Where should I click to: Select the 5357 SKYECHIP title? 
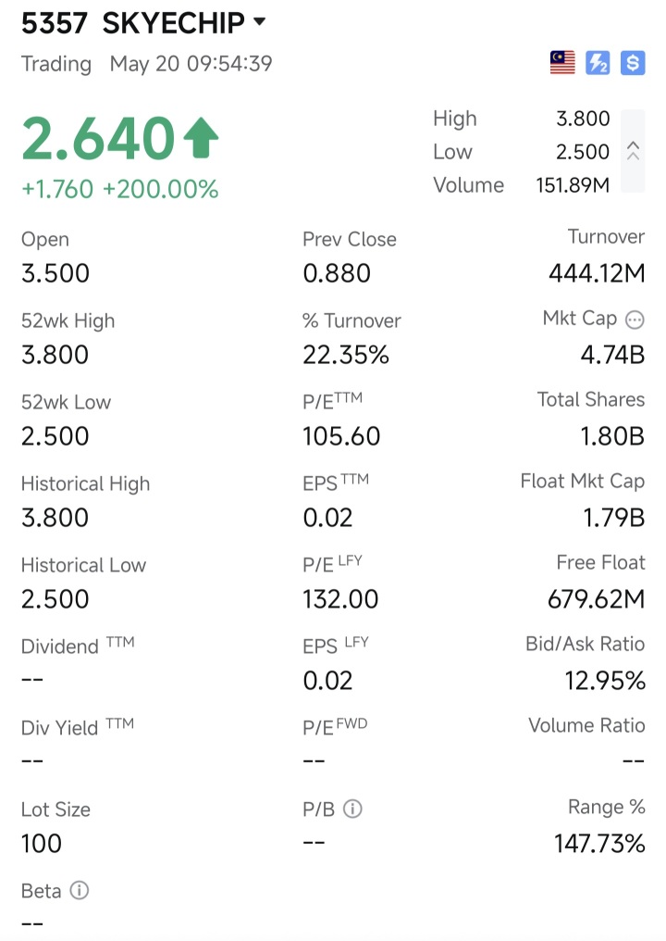pyautogui.click(x=132, y=23)
